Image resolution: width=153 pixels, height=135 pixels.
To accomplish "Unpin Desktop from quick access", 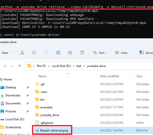I will tap(28, 87).
